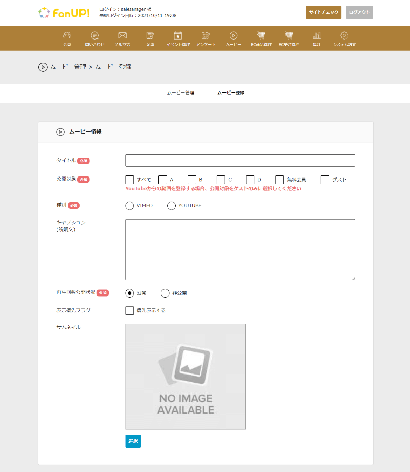
Task: Go to メルマガ mail magazine icon
Action: (x=122, y=36)
